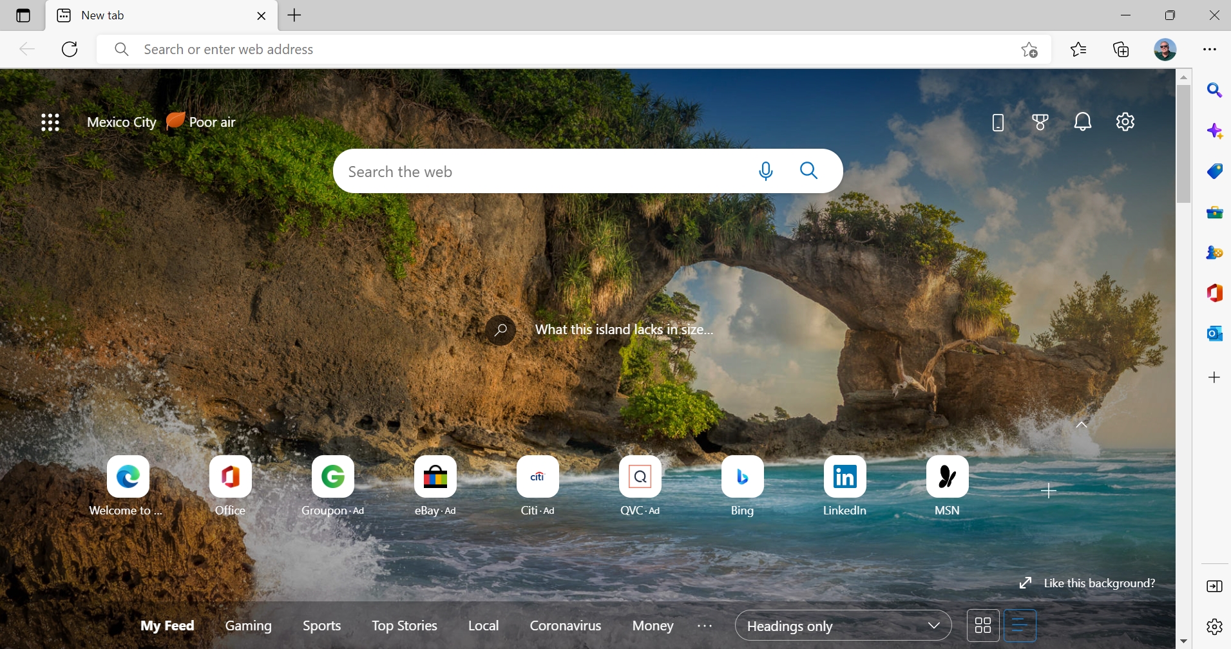
Task: Add this page to favorites
Action: pos(1029,50)
